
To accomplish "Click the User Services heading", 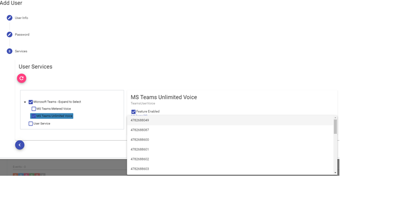I will pyautogui.click(x=36, y=67).
